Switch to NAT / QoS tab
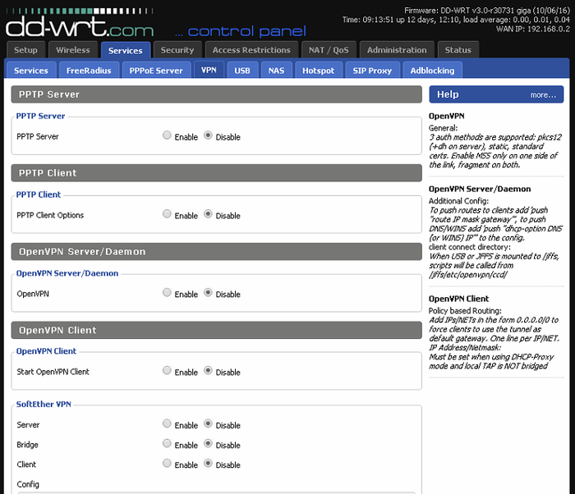 coord(329,50)
